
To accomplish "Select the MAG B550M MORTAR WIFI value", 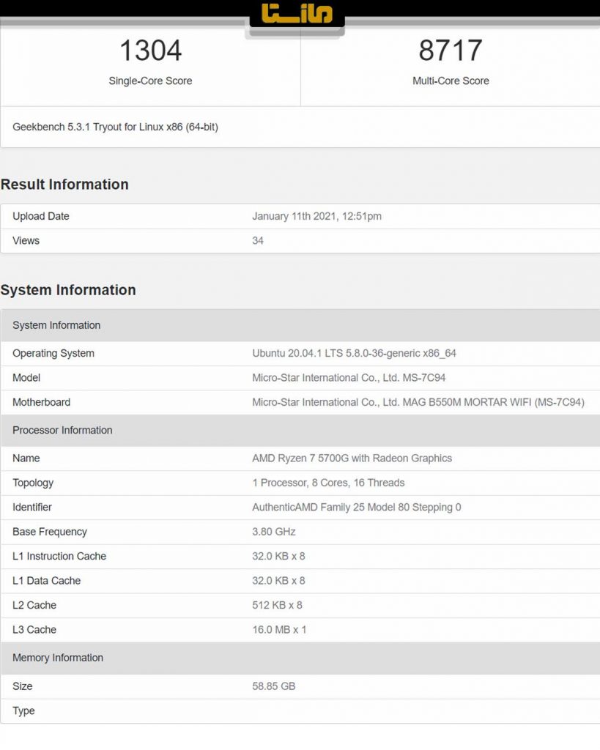I will [418, 402].
